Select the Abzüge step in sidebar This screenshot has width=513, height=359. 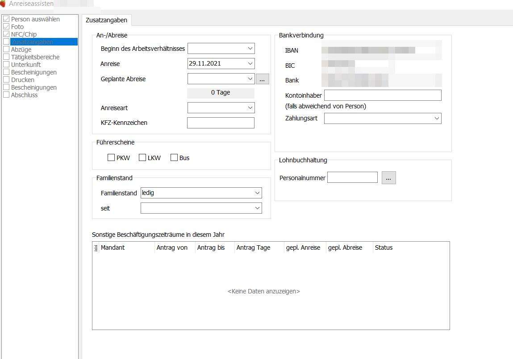(21, 50)
